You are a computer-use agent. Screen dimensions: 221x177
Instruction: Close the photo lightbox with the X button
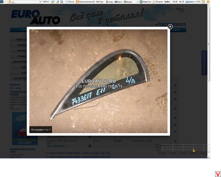170,27
